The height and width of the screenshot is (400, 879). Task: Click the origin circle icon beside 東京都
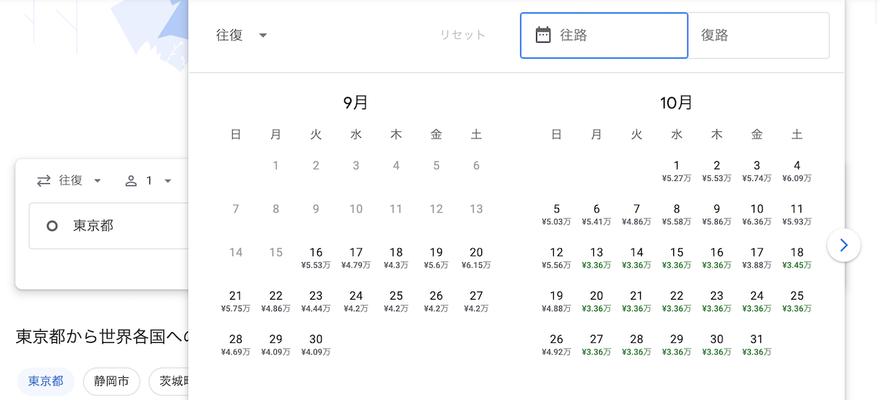point(52,226)
